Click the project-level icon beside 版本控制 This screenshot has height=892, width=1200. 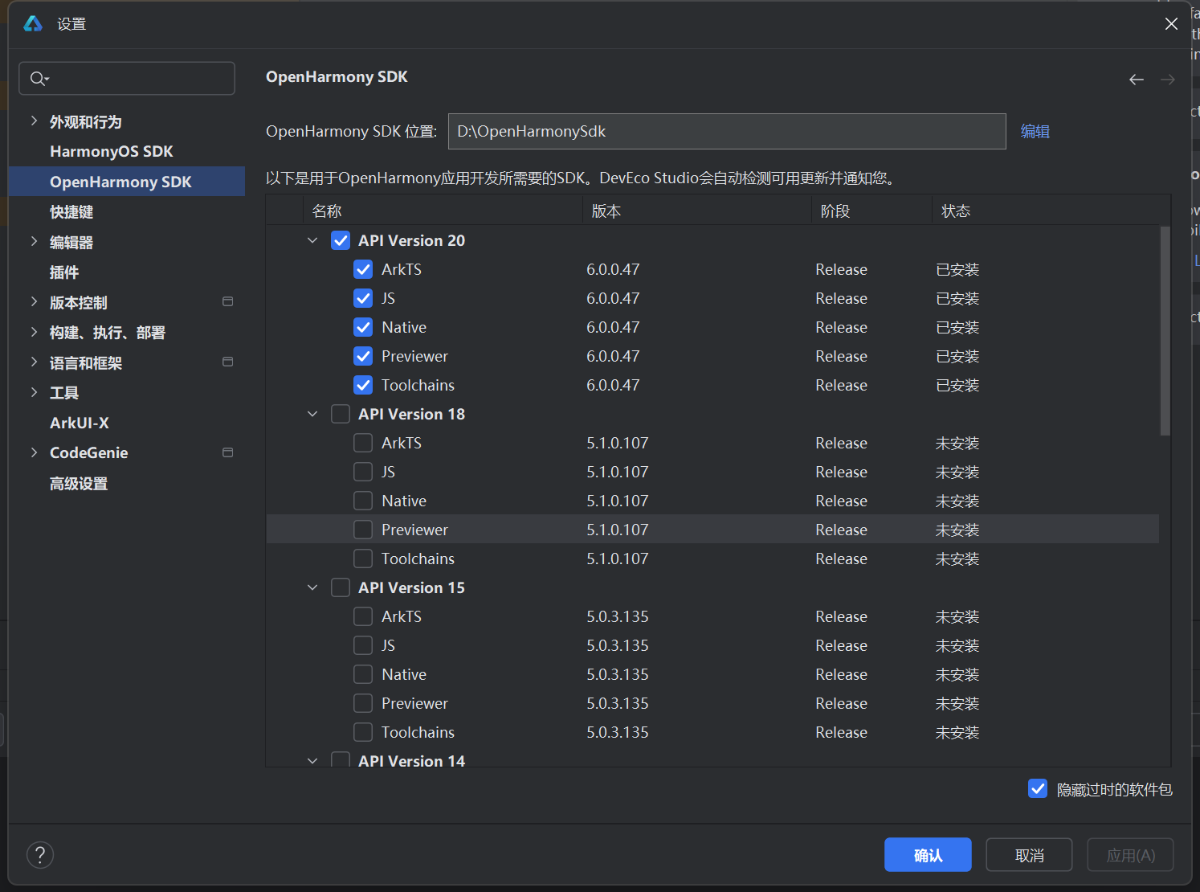tap(227, 301)
